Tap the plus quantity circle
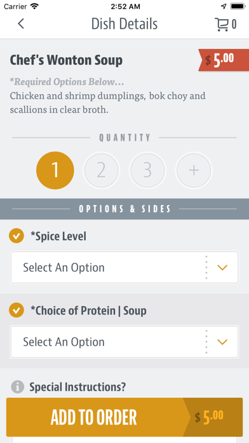The height and width of the screenshot is (443, 249). point(194,170)
